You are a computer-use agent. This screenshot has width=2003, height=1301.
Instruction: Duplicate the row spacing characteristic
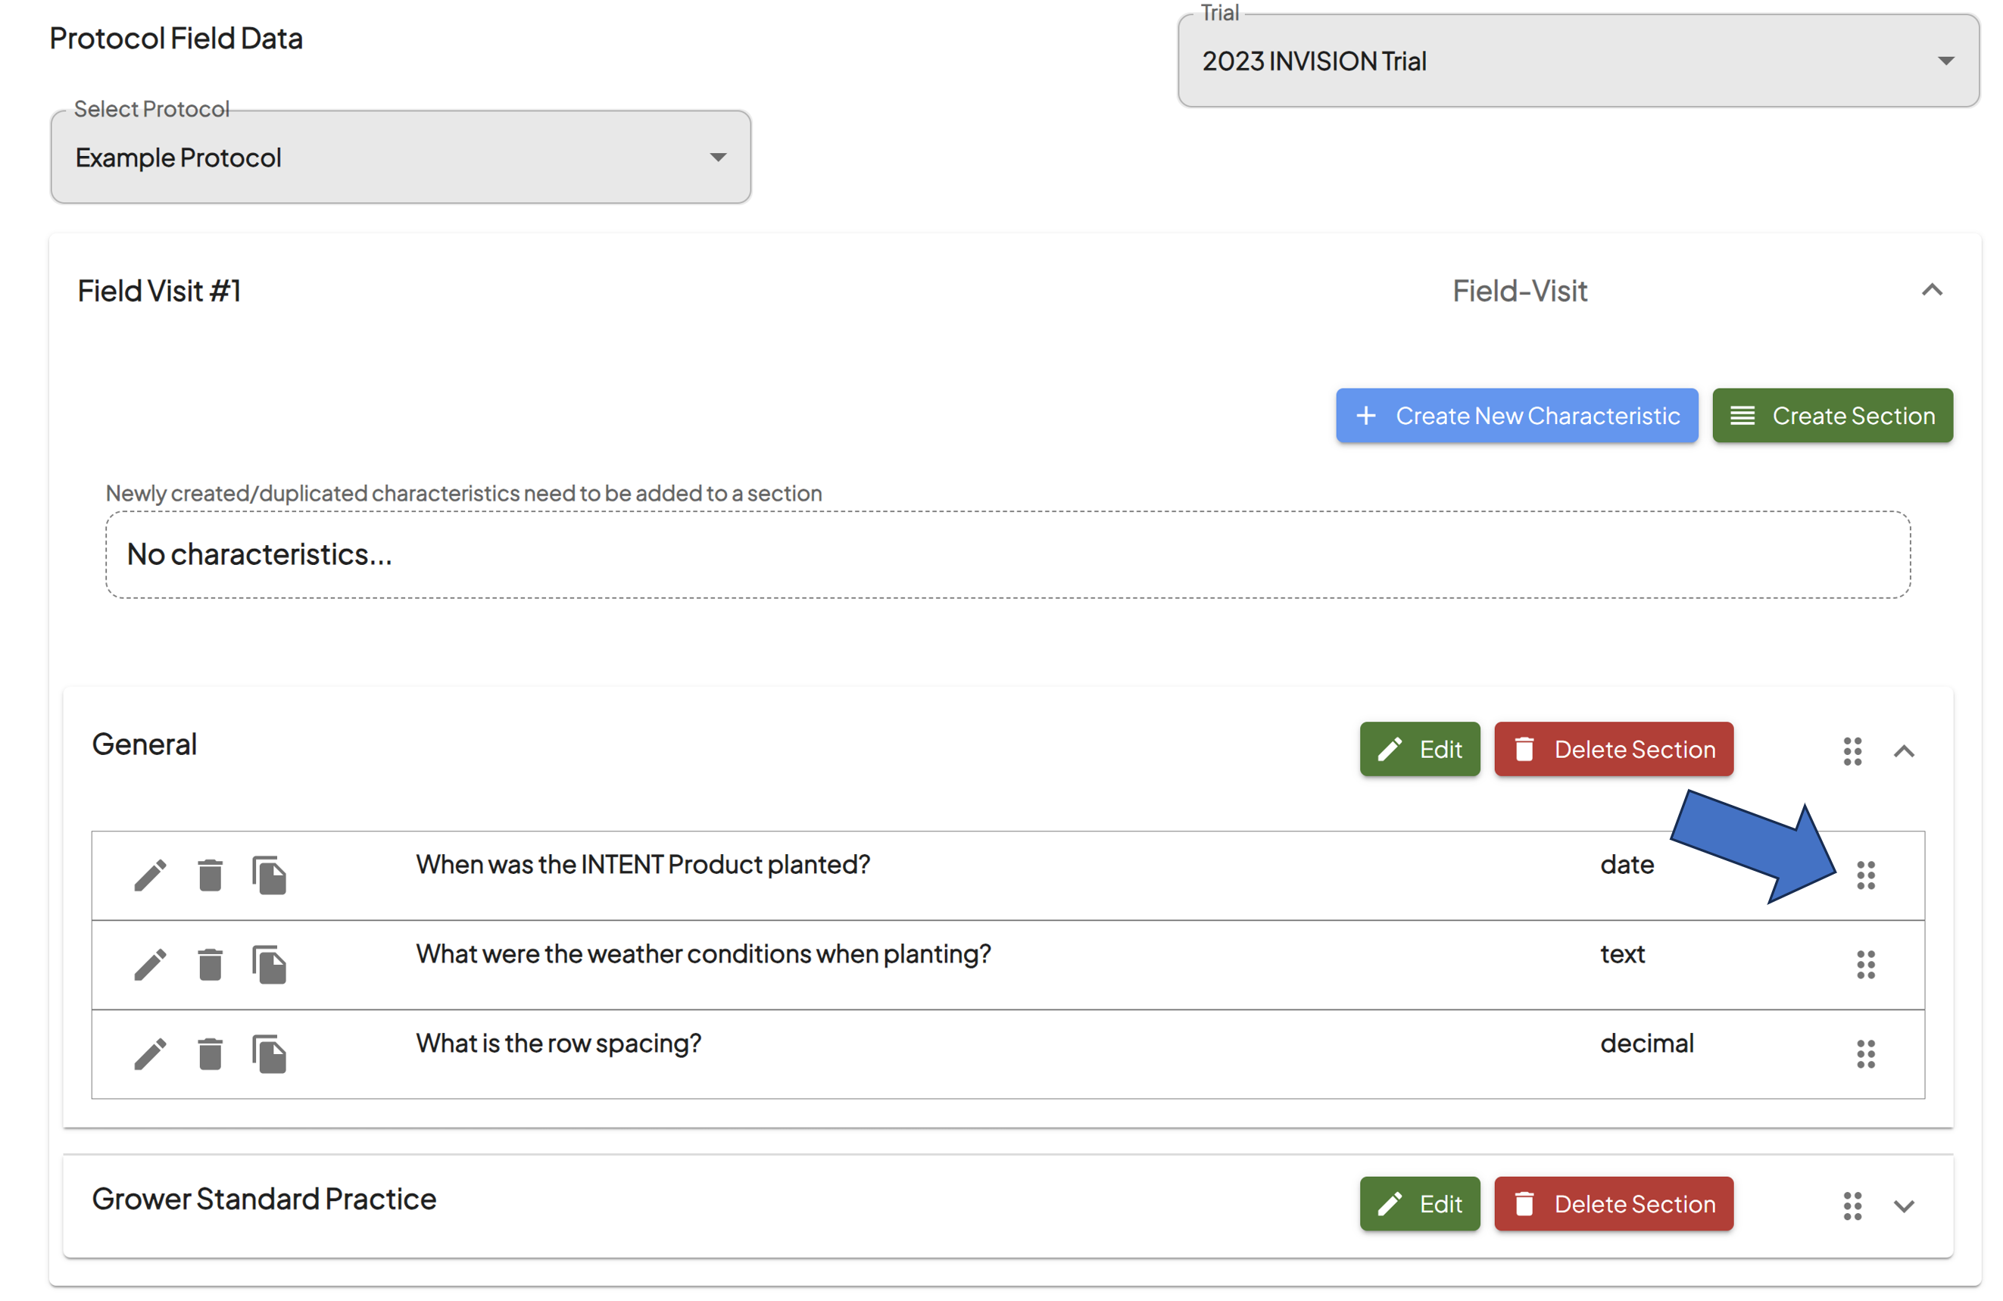point(270,1053)
